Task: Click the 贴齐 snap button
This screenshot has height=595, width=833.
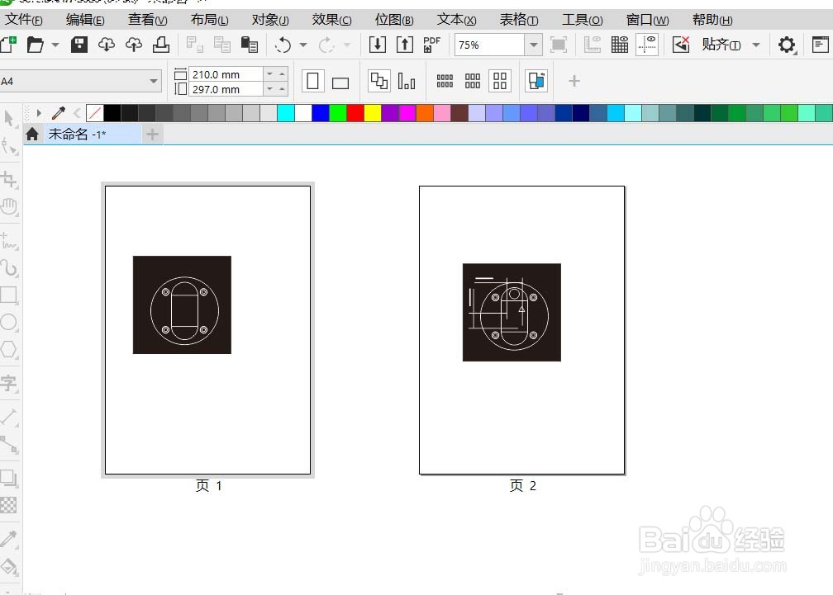Action: 721,45
